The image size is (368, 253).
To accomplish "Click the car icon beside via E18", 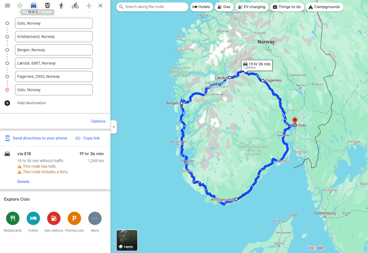I will [7, 154].
